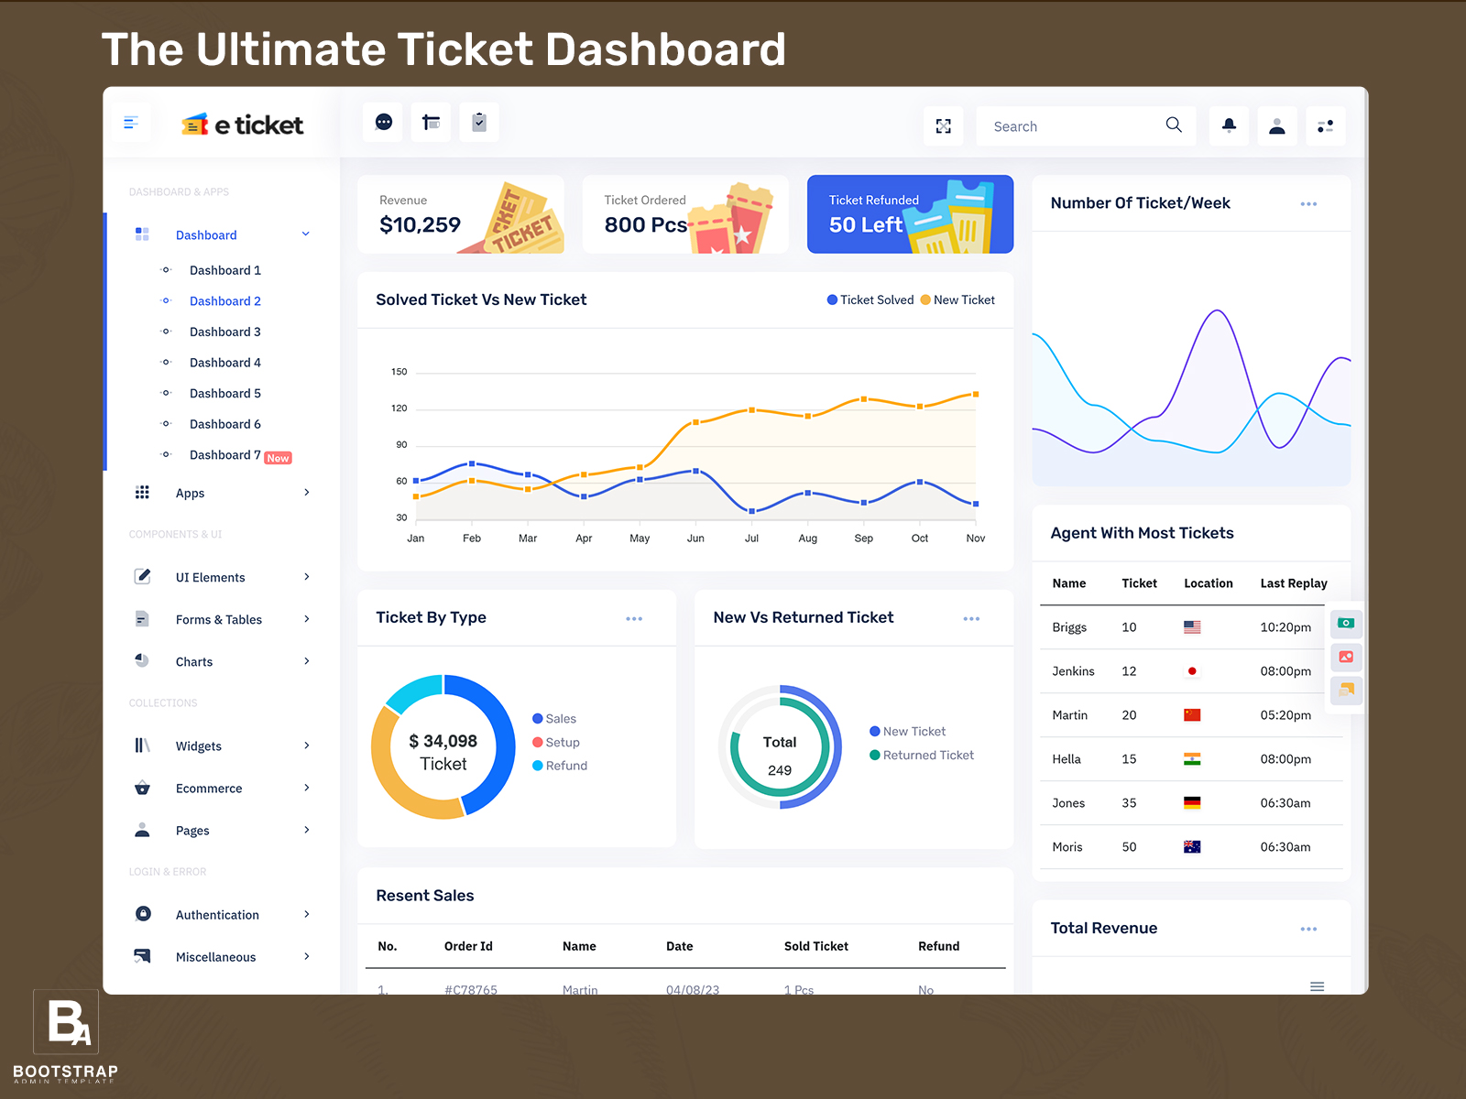Open Dashboard 6 from sidebar
The width and height of the screenshot is (1466, 1099).
tap(225, 424)
